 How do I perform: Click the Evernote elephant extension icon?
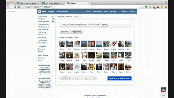(x=146, y=7)
